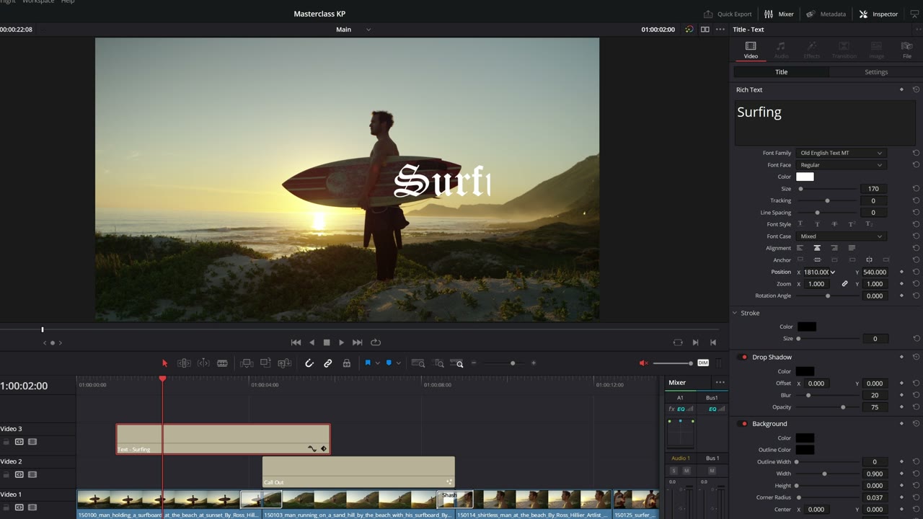
Task: Open the Mixer panel options menu
Action: tap(720, 383)
